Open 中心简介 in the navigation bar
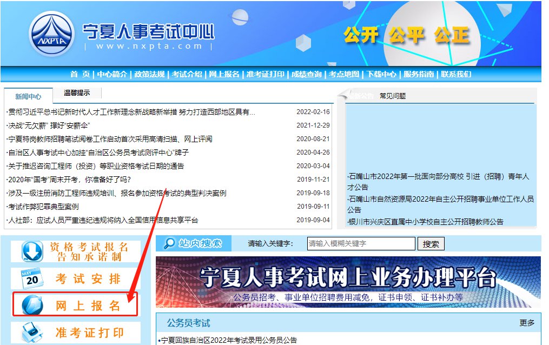Screen dimensions: 549x345 [112, 74]
